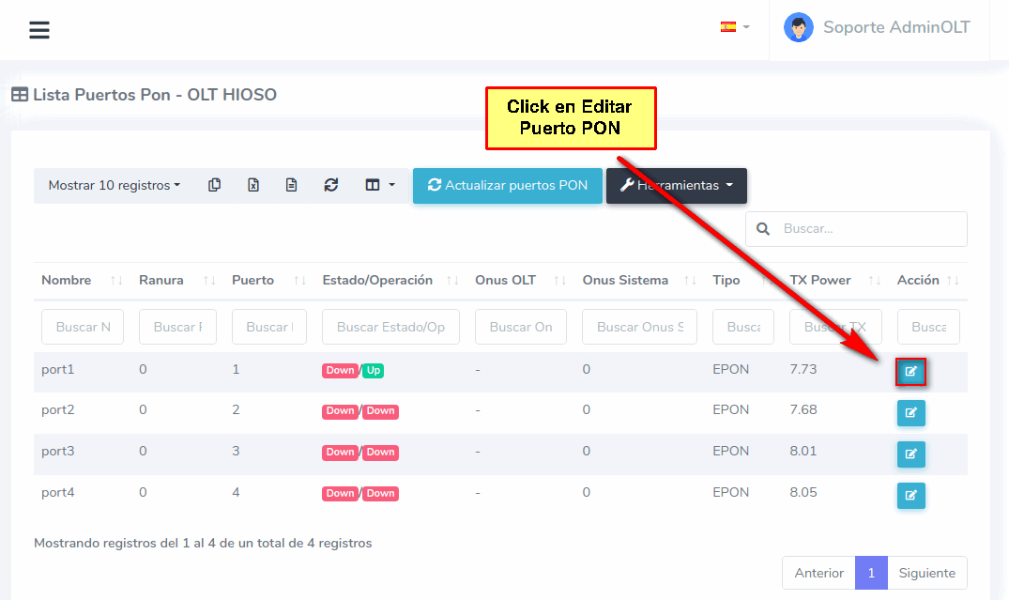The height and width of the screenshot is (600, 1009).
Task: Click the copy table icon
Action: (x=214, y=186)
